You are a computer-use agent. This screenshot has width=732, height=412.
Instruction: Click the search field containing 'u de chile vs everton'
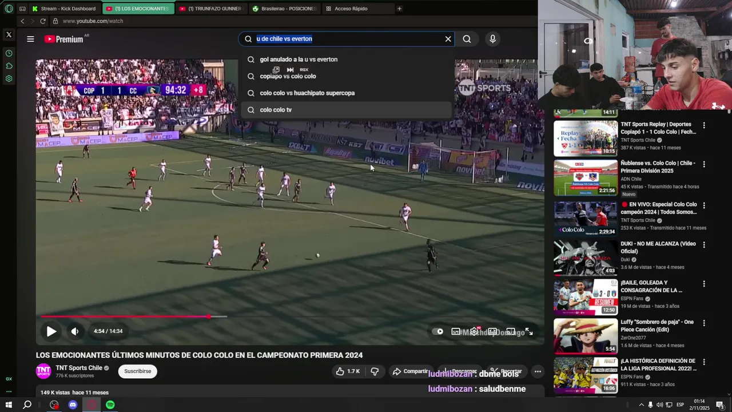pos(347,39)
